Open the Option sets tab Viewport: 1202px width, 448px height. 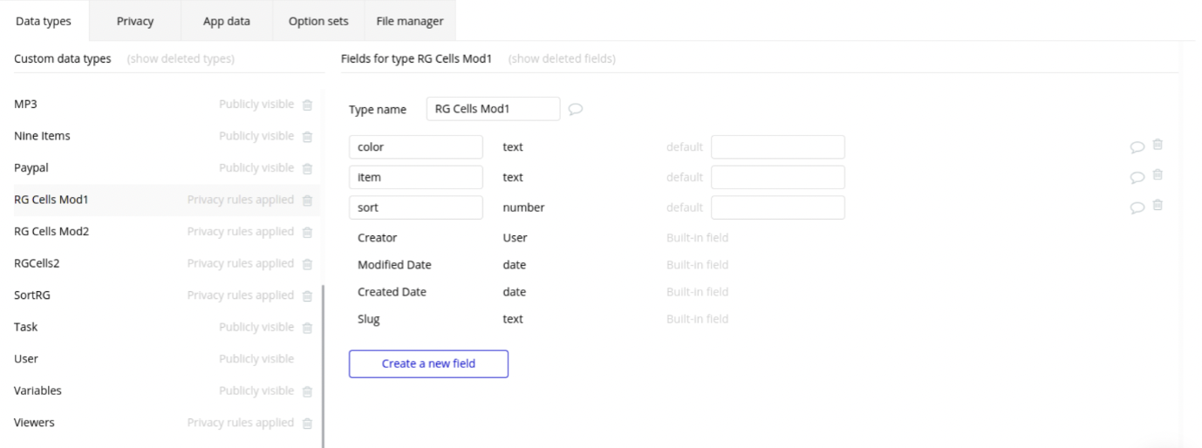click(318, 22)
